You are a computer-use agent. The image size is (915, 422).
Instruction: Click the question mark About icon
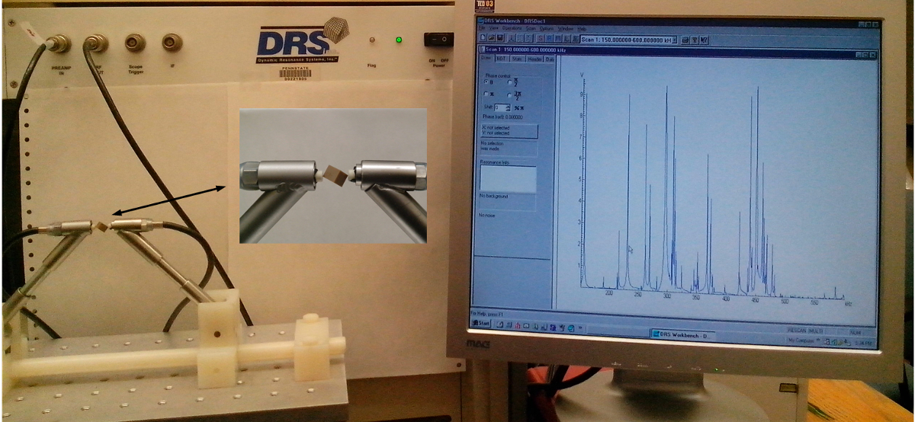tap(695, 40)
